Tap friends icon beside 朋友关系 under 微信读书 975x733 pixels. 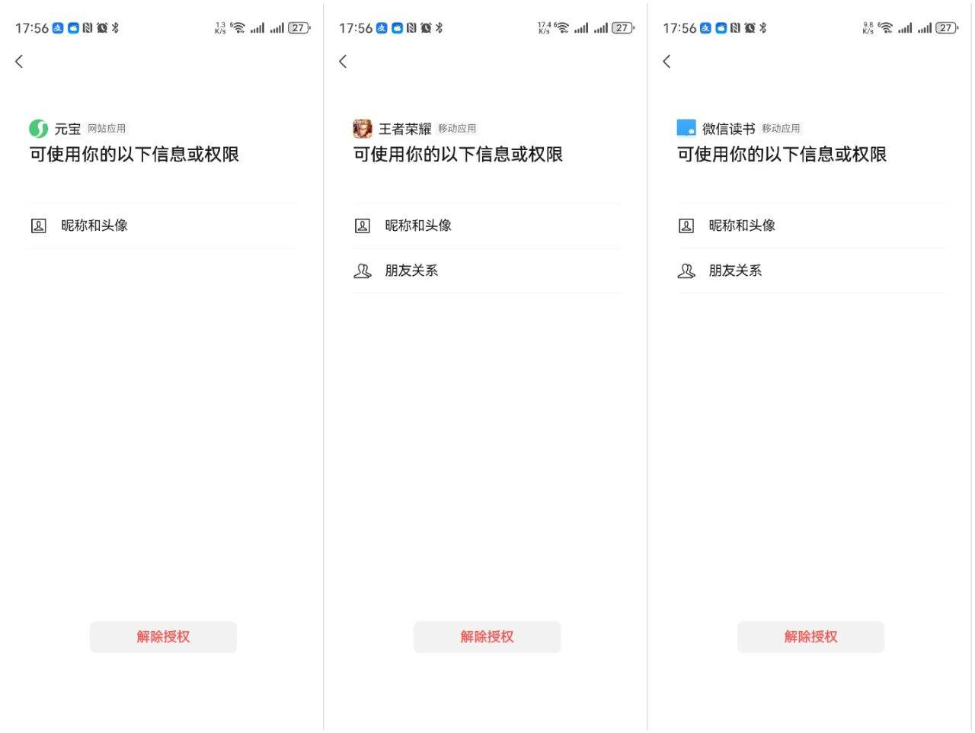[x=686, y=270]
